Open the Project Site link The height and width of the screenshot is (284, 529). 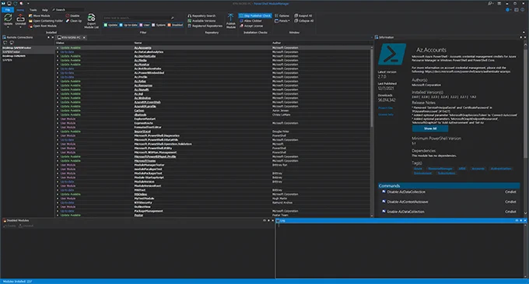coord(385,108)
